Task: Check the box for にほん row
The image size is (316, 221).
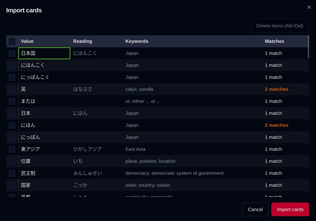Action: pos(12,125)
